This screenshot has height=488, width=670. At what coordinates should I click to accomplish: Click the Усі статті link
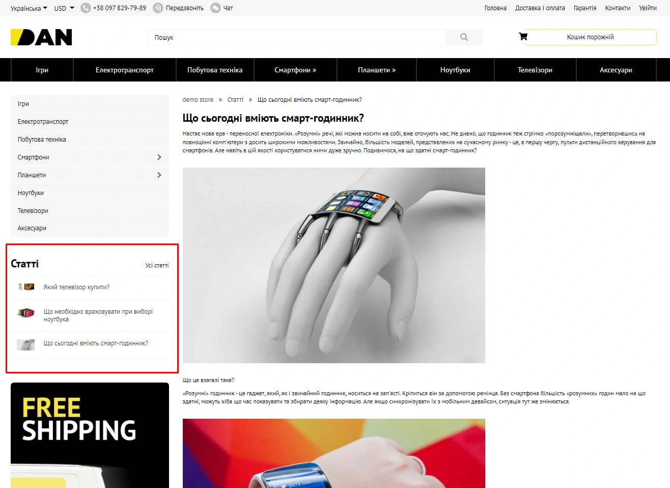pyautogui.click(x=157, y=265)
